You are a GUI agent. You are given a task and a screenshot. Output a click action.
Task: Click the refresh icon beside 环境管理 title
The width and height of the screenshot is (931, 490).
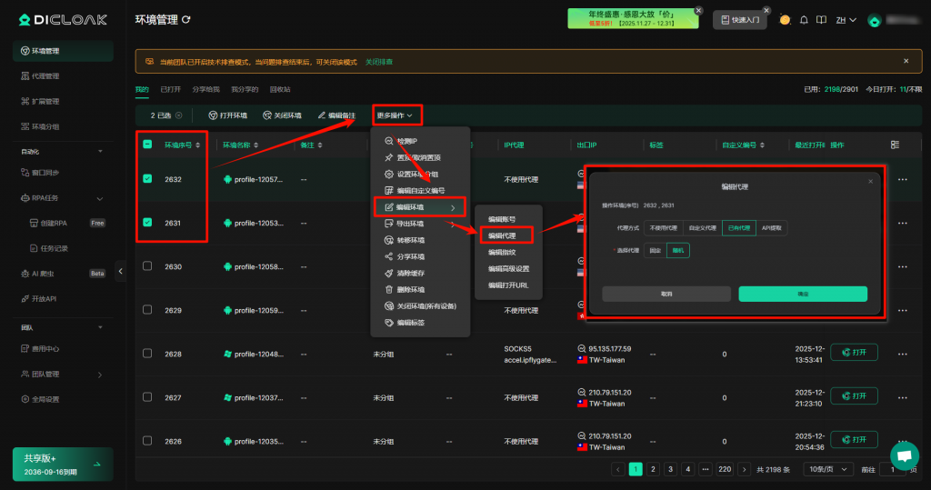pos(187,19)
